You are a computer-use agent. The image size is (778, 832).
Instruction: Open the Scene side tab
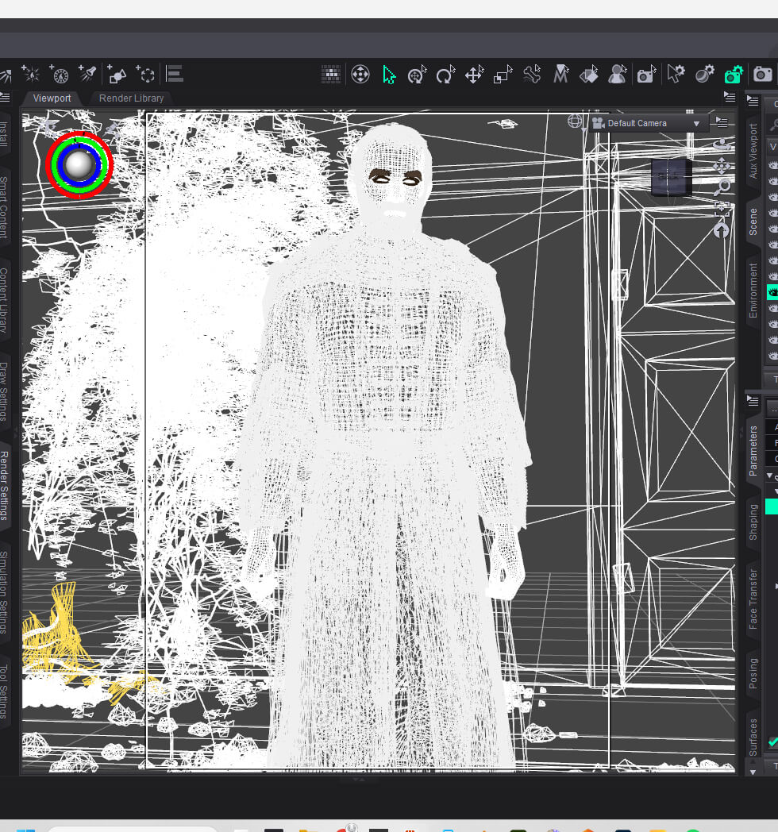753,222
